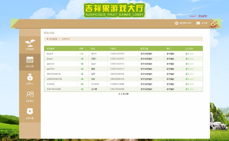This screenshot has width=229, height=141.
Task: Click the 好友账号 column header
Action: 51,49
